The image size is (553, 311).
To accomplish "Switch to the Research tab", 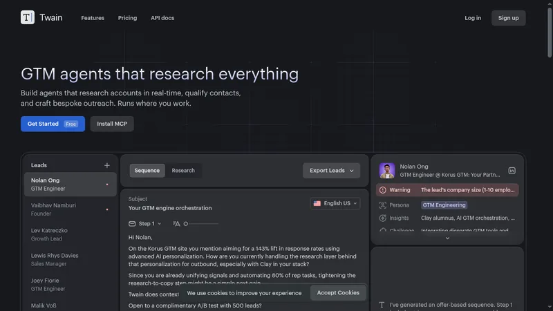I will pos(183,171).
